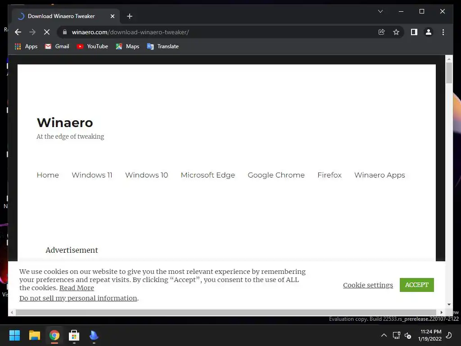
Task: Click Read More cookie link
Action: coord(77,288)
